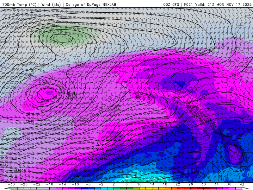Click the 34 color scale tick label
Image resolution: width=253 pixels, height=190 pixels.
[x=216, y=184]
